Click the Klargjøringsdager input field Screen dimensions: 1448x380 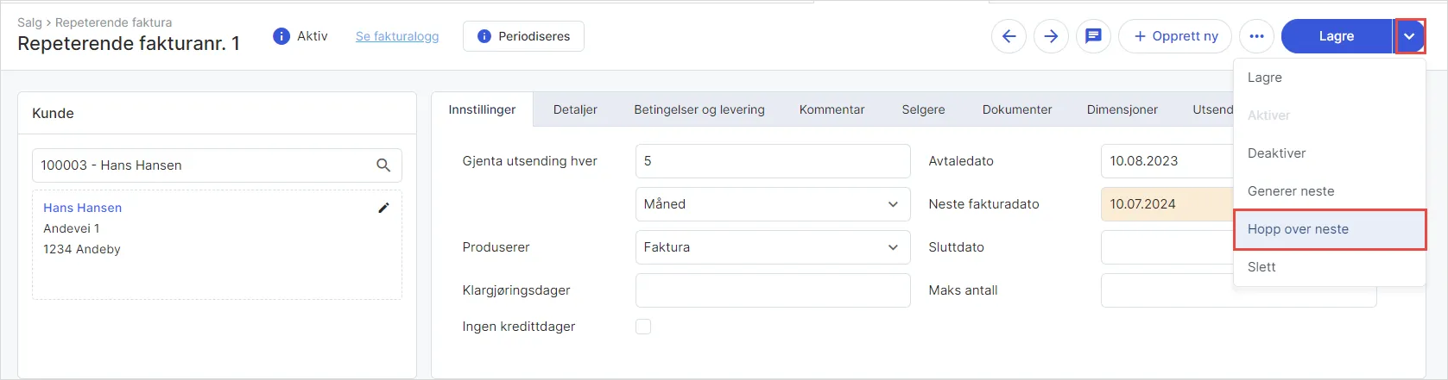coord(772,290)
